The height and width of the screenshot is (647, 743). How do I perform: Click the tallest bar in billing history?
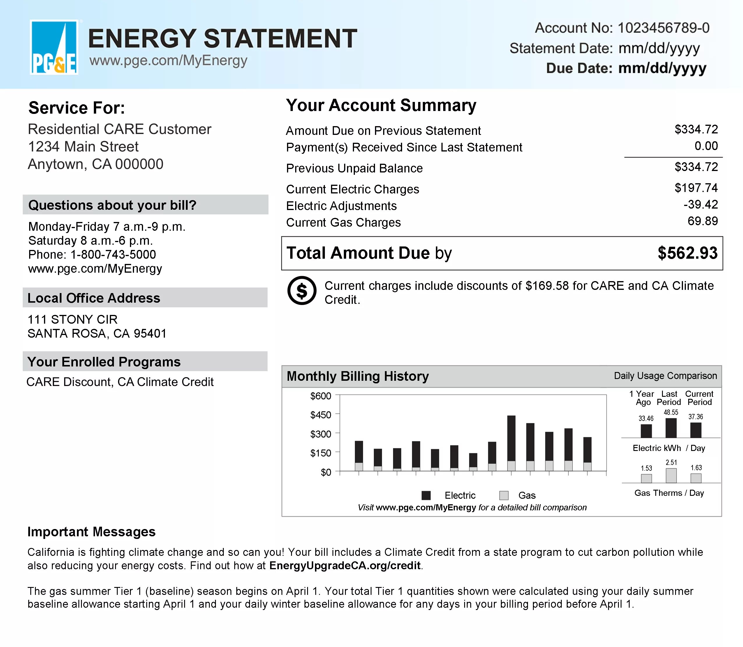(511, 443)
